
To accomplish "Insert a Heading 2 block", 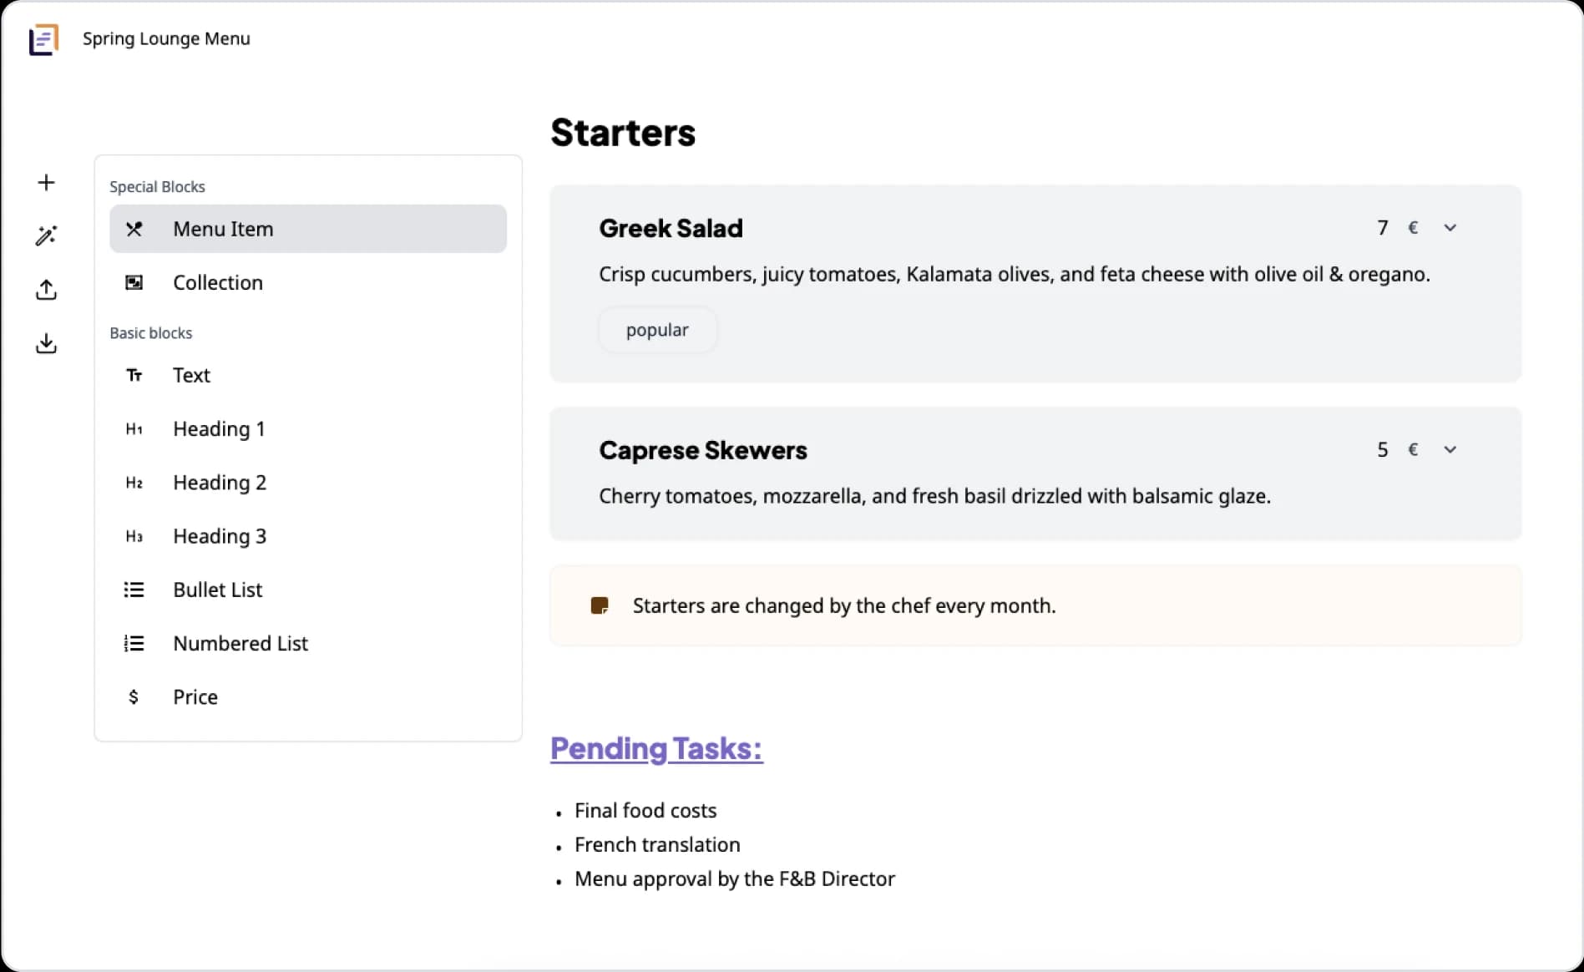I will pyautogui.click(x=220, y=483).
